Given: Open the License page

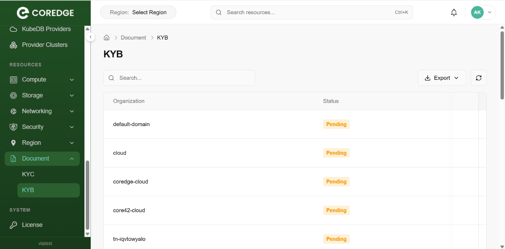Looking at the screenshot, I should click(x=32, y=225).
